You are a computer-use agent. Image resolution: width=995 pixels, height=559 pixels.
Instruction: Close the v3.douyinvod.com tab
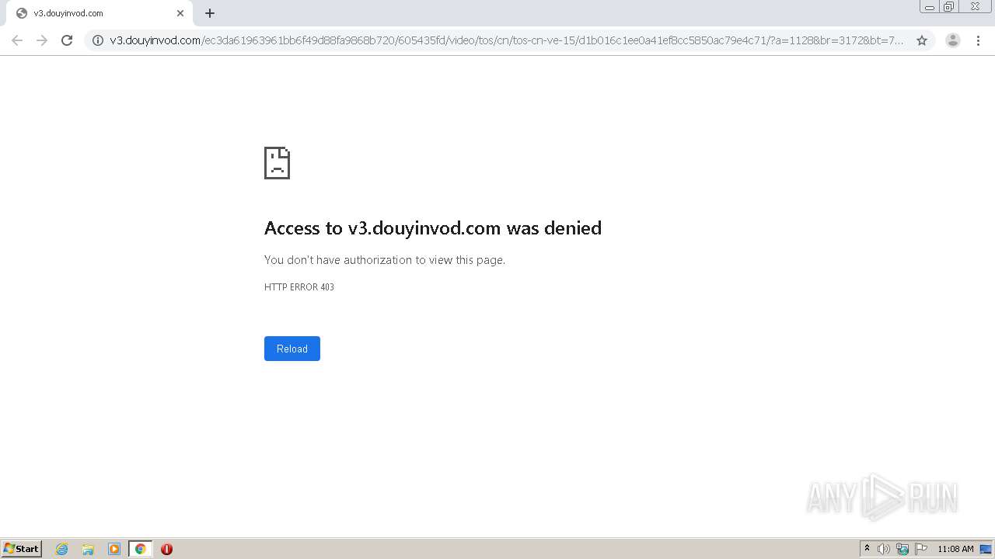[180, 13]
